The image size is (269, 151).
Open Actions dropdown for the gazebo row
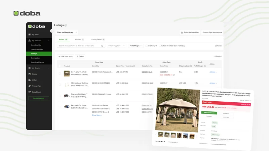point(213,72)
